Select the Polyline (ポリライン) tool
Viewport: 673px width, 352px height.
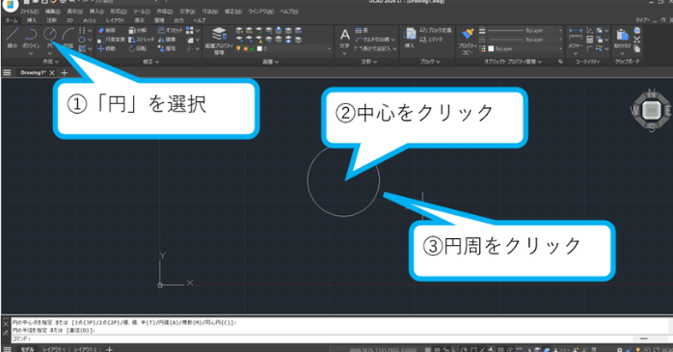(x=31, y=37)
